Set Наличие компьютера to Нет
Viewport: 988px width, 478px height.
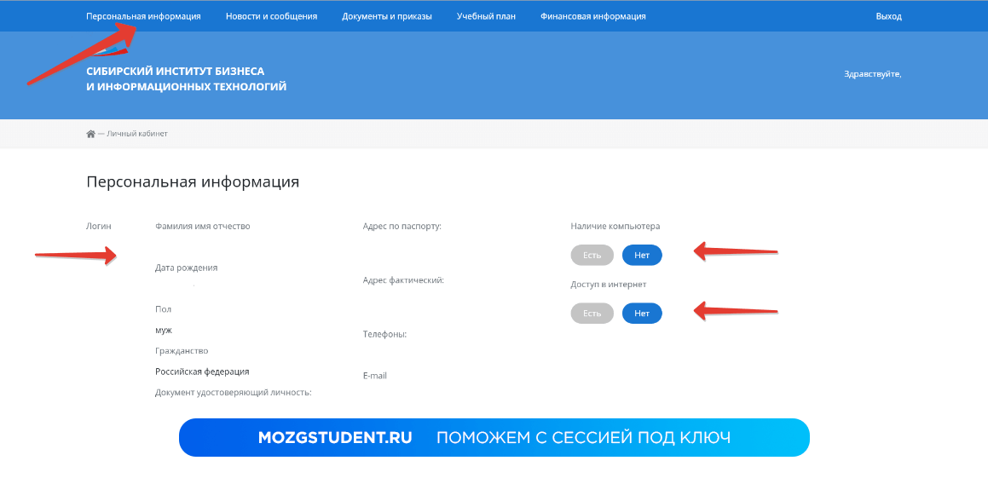coord(642,255)
